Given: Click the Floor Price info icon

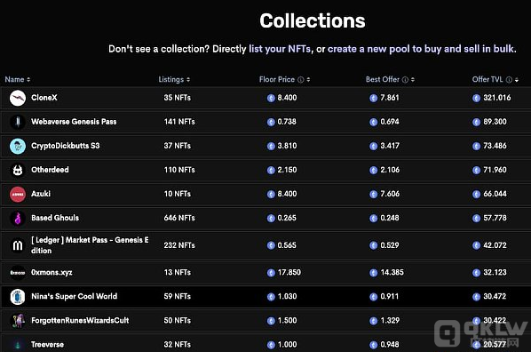Looking at the screenshot, I should point(300,80).
